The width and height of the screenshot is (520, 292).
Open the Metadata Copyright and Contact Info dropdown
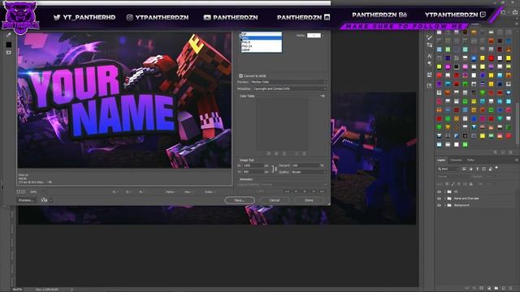tap(290, 88)
